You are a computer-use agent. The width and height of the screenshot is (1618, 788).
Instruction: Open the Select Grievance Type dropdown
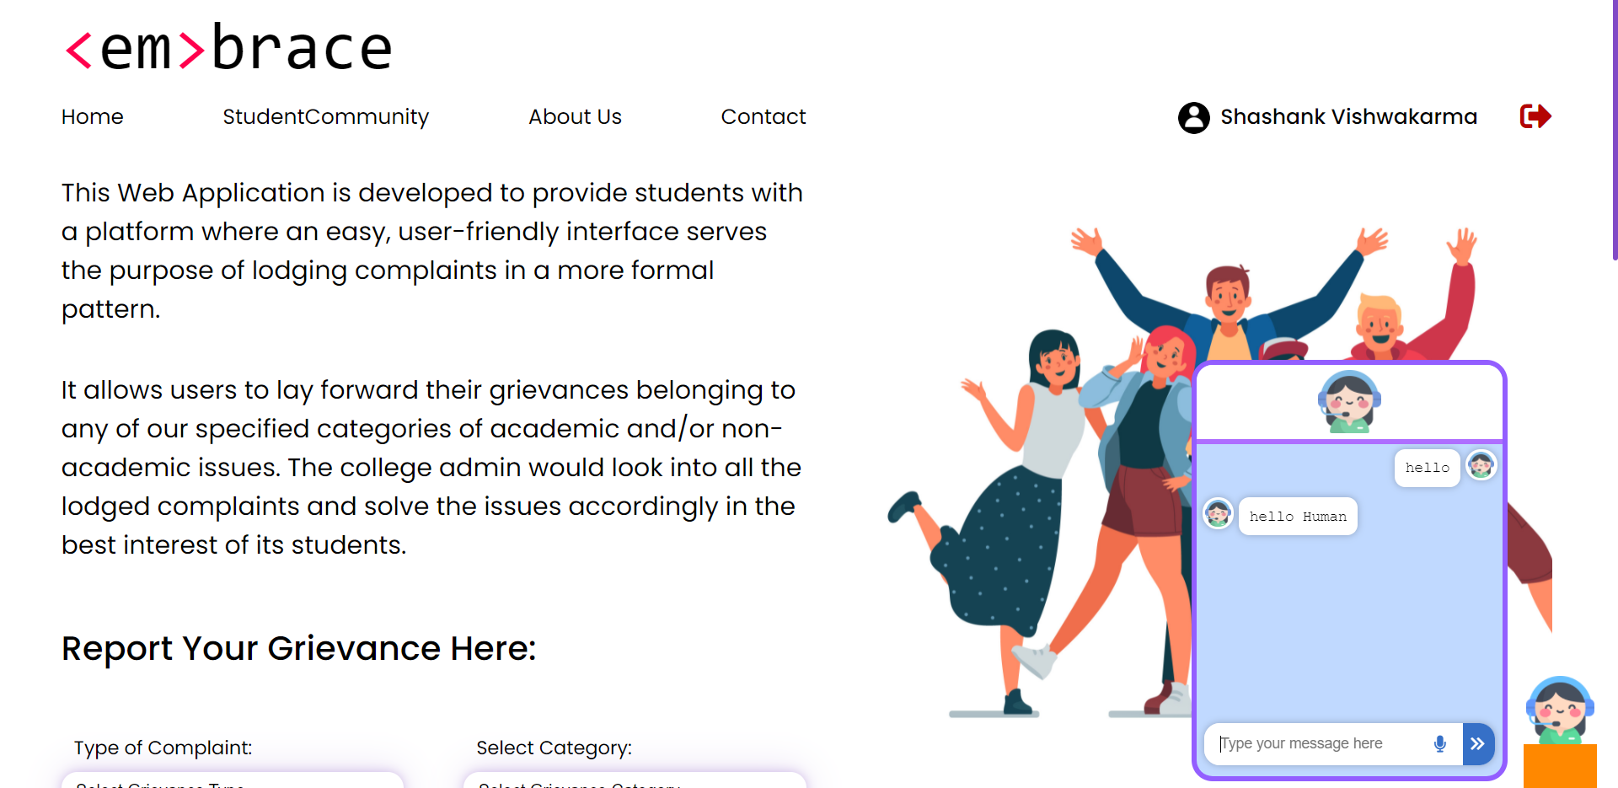click(x=233, y=780)
